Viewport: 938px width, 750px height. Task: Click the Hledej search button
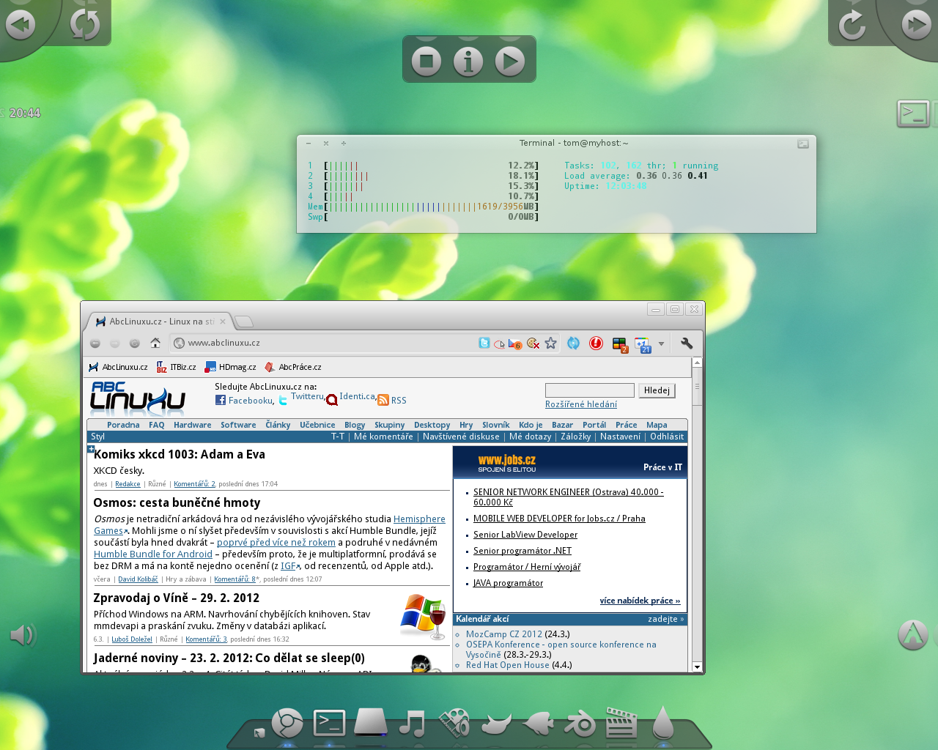(x=657, y=390)
